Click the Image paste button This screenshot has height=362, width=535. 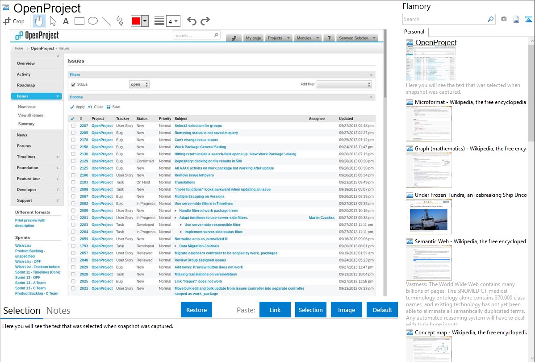pyautogui.click(x=347, y=310)
